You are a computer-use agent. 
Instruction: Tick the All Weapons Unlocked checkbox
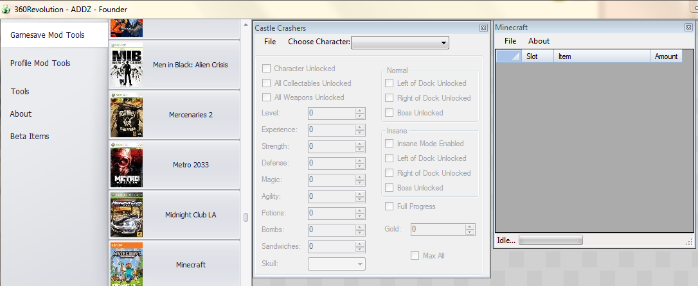coord(266,97)
